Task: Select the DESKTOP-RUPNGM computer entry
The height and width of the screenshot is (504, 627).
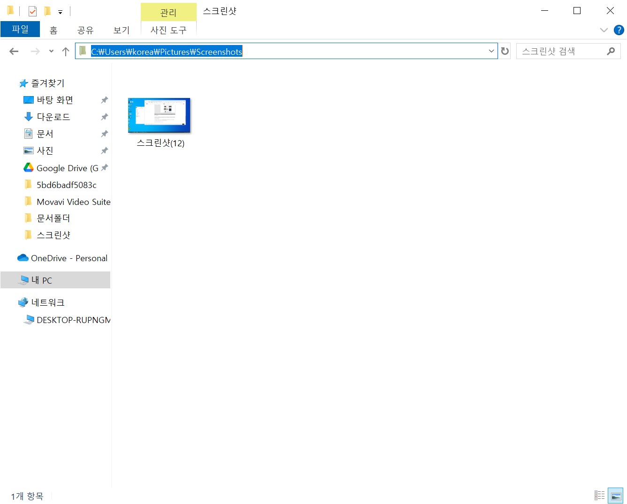Action: (x=74, y=320)
